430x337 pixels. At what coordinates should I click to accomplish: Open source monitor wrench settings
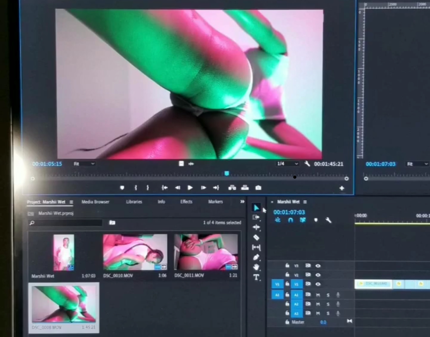pyautogui.click(x=307, y=164)
